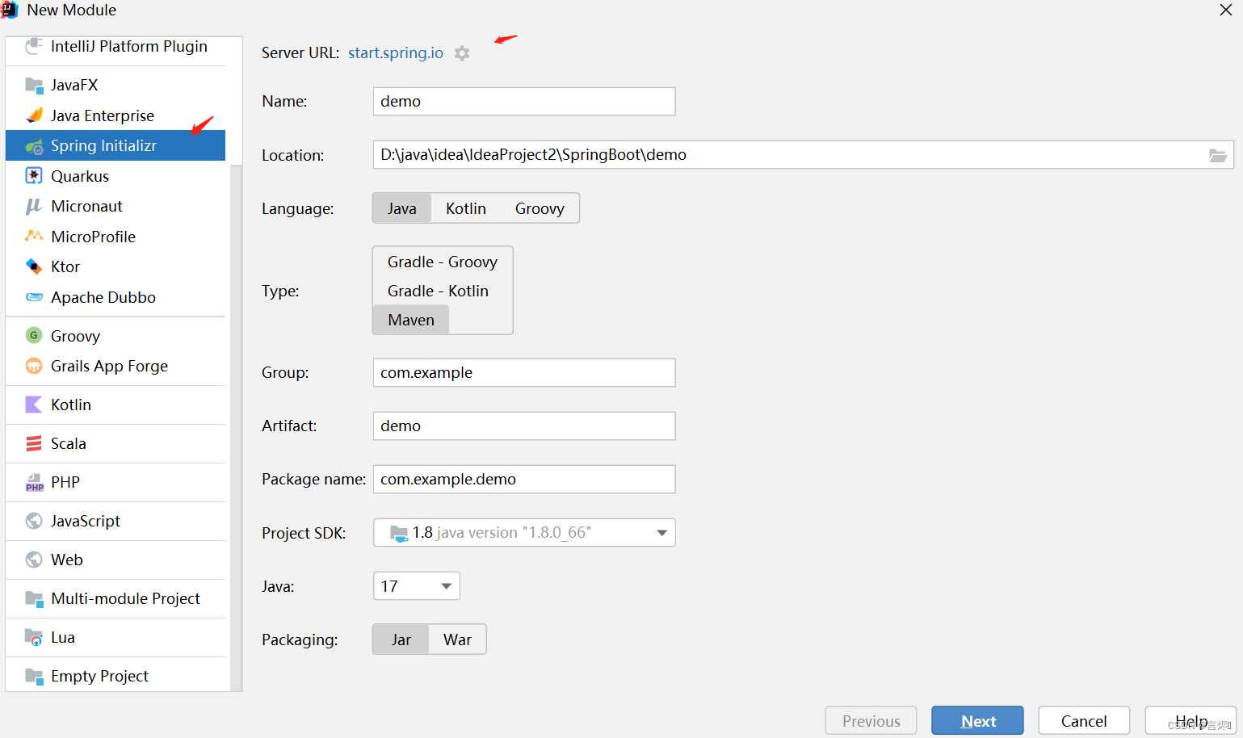Choose Gradle - Kotlin project type

click(438, 291)
